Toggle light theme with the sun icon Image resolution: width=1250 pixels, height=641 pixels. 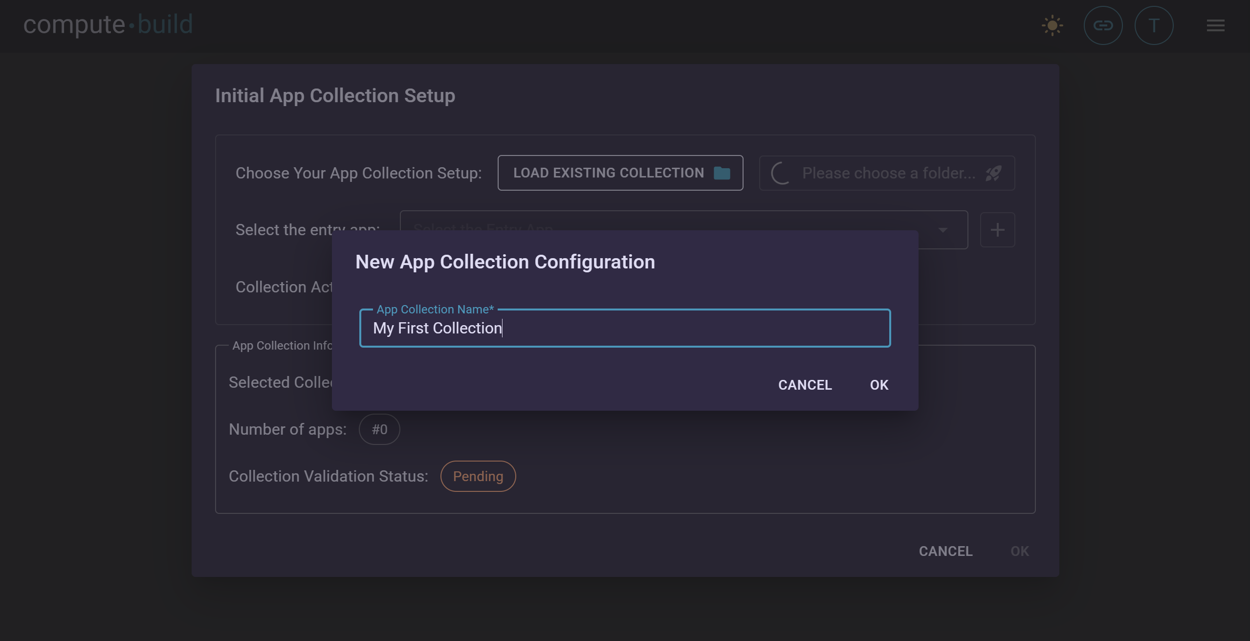[1052, 25]
